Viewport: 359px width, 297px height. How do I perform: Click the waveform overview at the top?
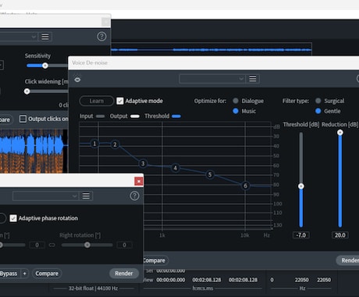[x=211, y=49]
